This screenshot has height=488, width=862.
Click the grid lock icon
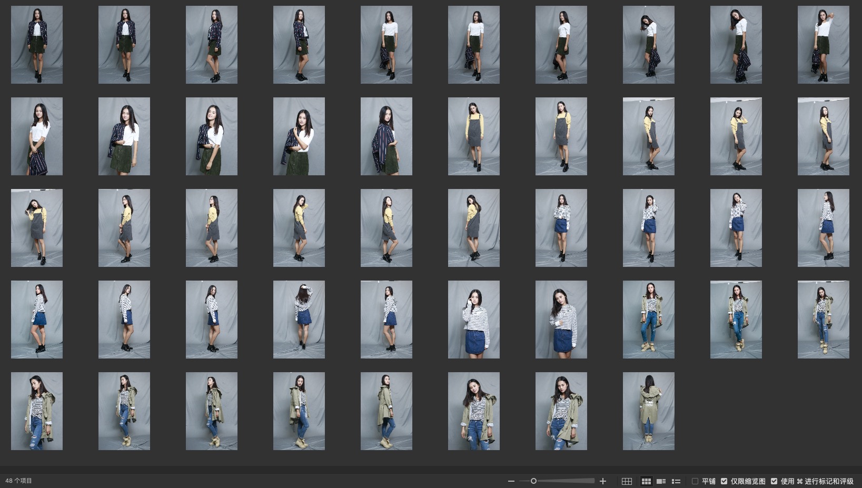coord(627,481)
